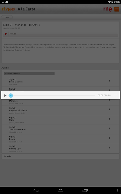Image resolution: width=121 pixels, height=194 pixels.
Task: Click the A la Carta title
Action: pos(26,9)
